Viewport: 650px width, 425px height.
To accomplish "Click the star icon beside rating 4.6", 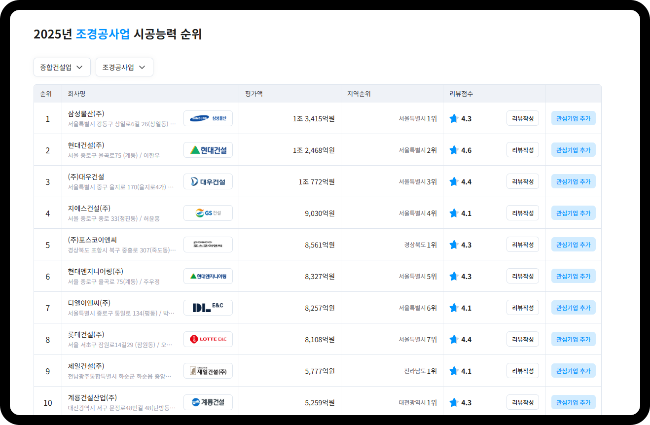I will click(x=454, y=150).
